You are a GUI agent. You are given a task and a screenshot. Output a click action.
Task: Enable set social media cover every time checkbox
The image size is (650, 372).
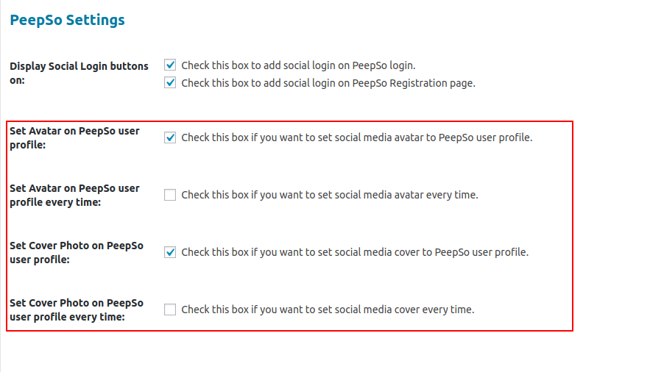click(x=170, y=310)
